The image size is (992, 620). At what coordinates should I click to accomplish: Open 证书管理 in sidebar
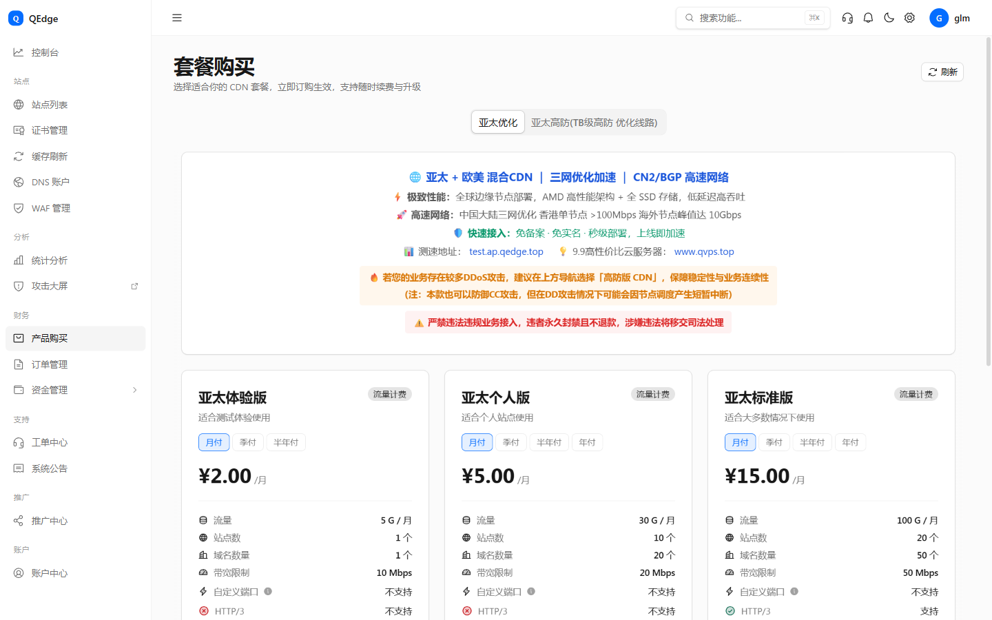(x=76, y=130)
